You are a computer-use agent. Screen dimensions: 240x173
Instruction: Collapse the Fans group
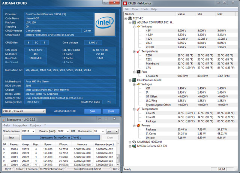click(x=134, y=72)
